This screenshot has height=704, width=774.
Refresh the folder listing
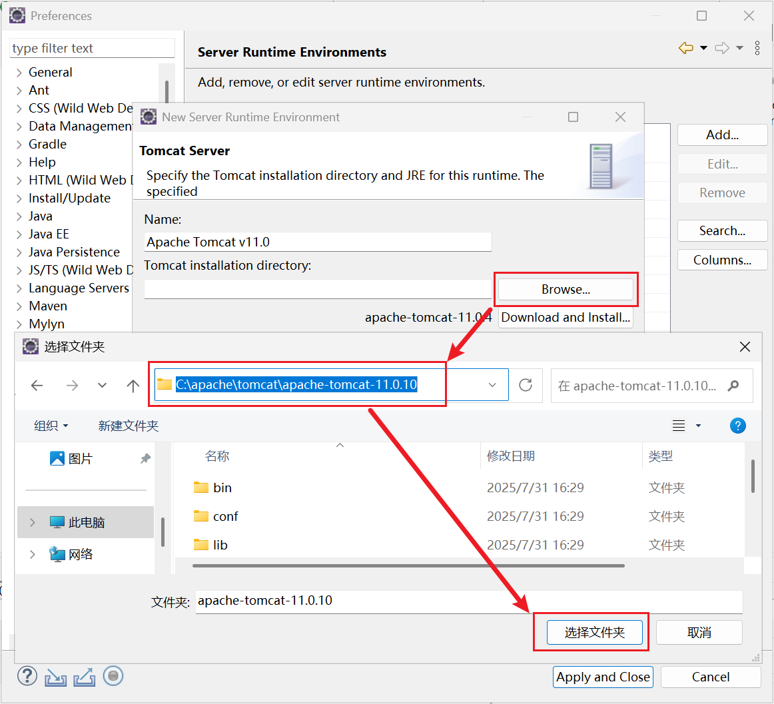(526, 385)
